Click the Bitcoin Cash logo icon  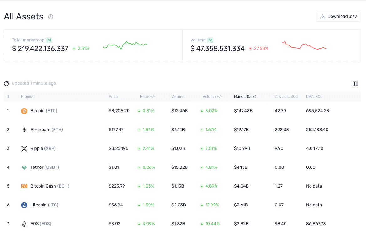tap(24, 186)
